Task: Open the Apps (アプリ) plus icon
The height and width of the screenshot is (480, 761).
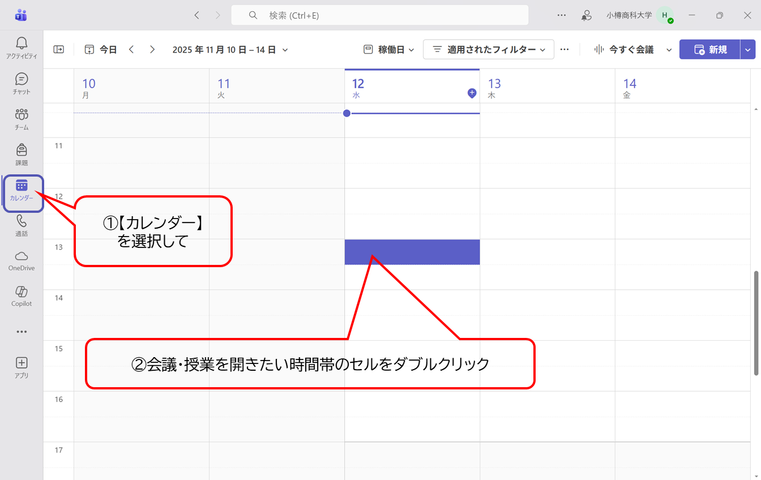Action: pyautogui.click(x=22, y=367)
